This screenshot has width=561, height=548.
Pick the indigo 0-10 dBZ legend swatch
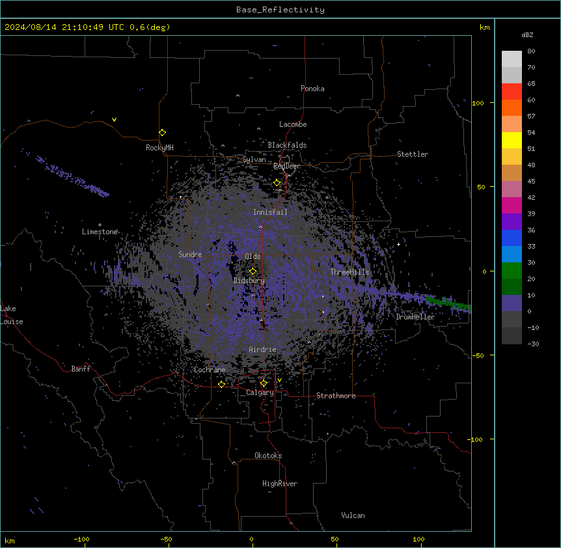(512, 303)
